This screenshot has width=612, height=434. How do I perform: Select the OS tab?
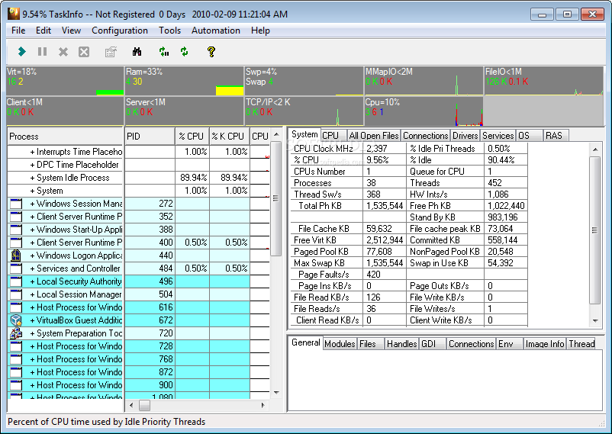click(530, 136)
